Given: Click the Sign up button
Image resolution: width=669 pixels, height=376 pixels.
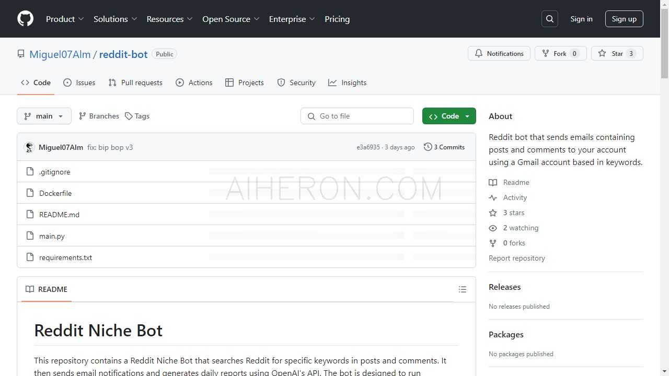Looking at the screenshot, I should coord(624,19).
